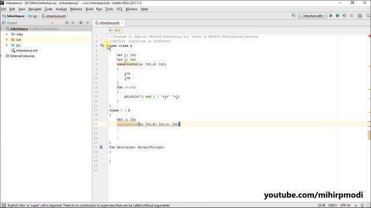
Task: Hide the Project tool window
Action: (x=88, y=23)
